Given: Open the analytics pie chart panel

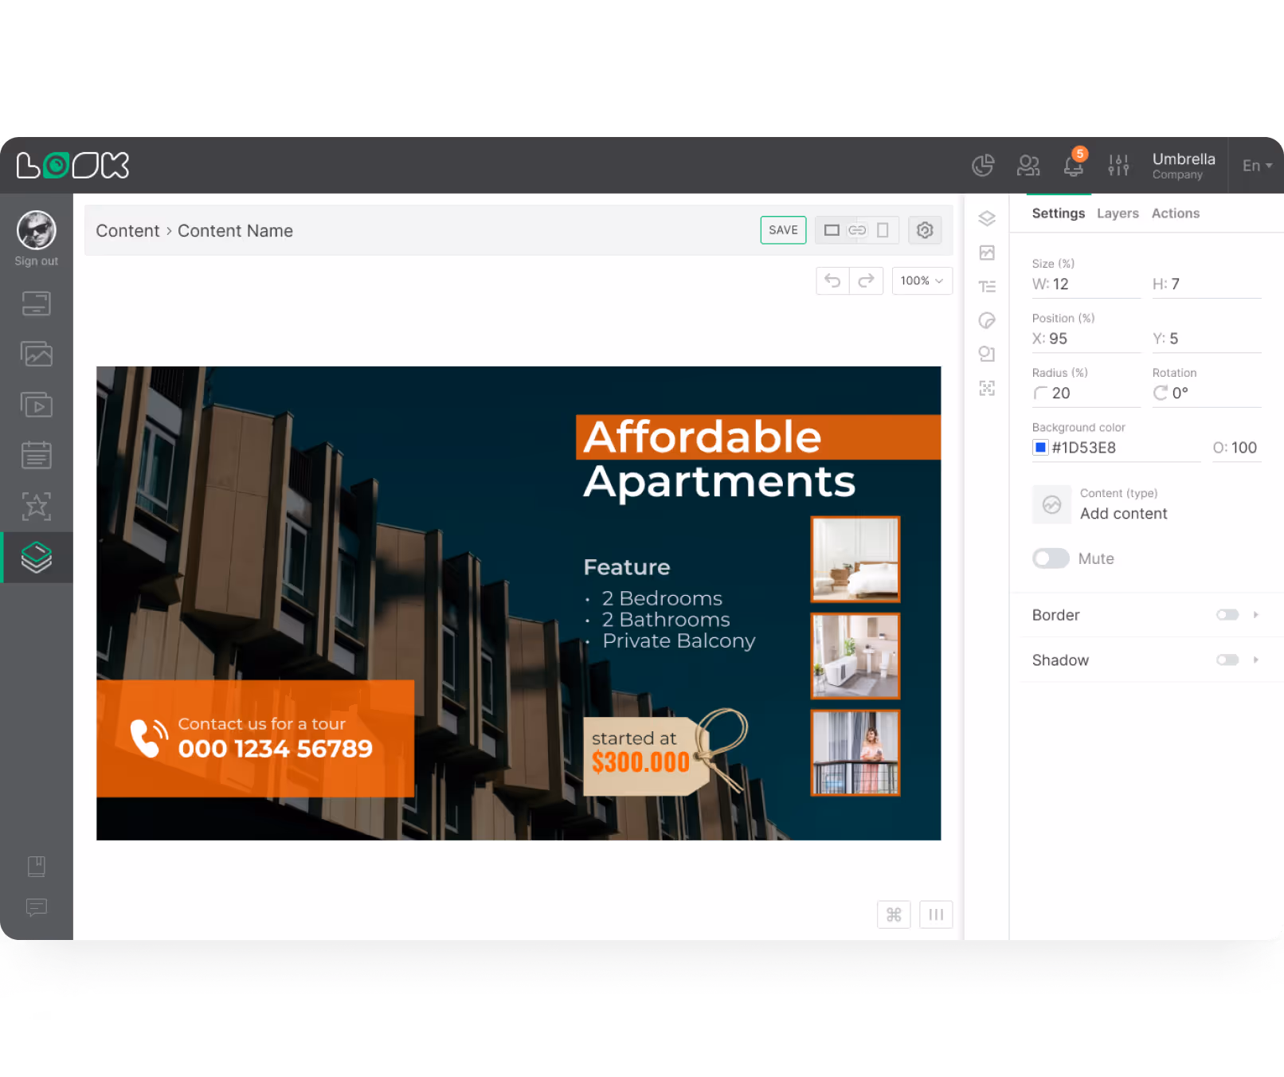Looking at the screenshot, I should 983,165.
